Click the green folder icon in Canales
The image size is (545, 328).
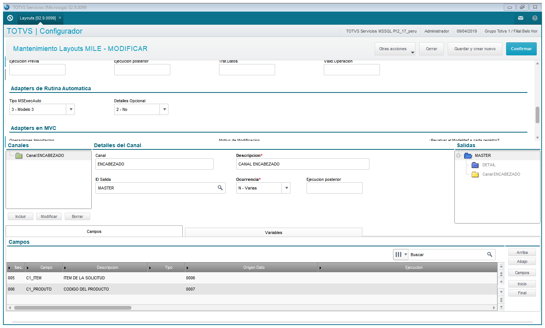click(19, 155)
